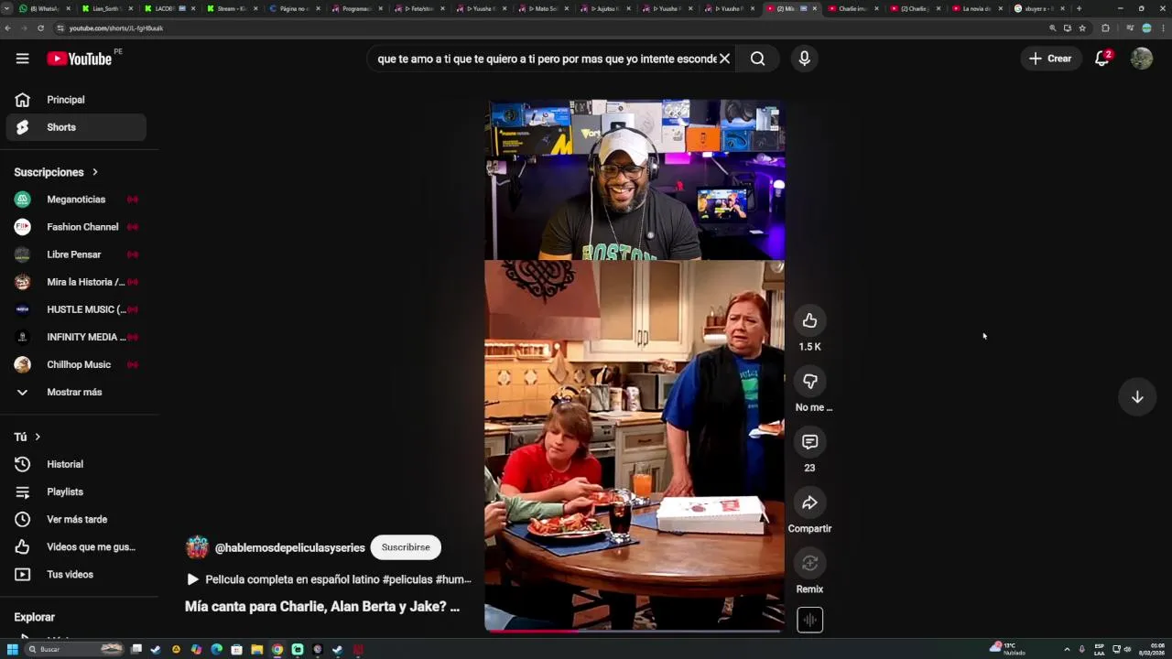Open the @hablemosdepeliculasyseries channel link
Image resolution: width=1172 pixels, height=659 pixels.
(x=289, y=547)
